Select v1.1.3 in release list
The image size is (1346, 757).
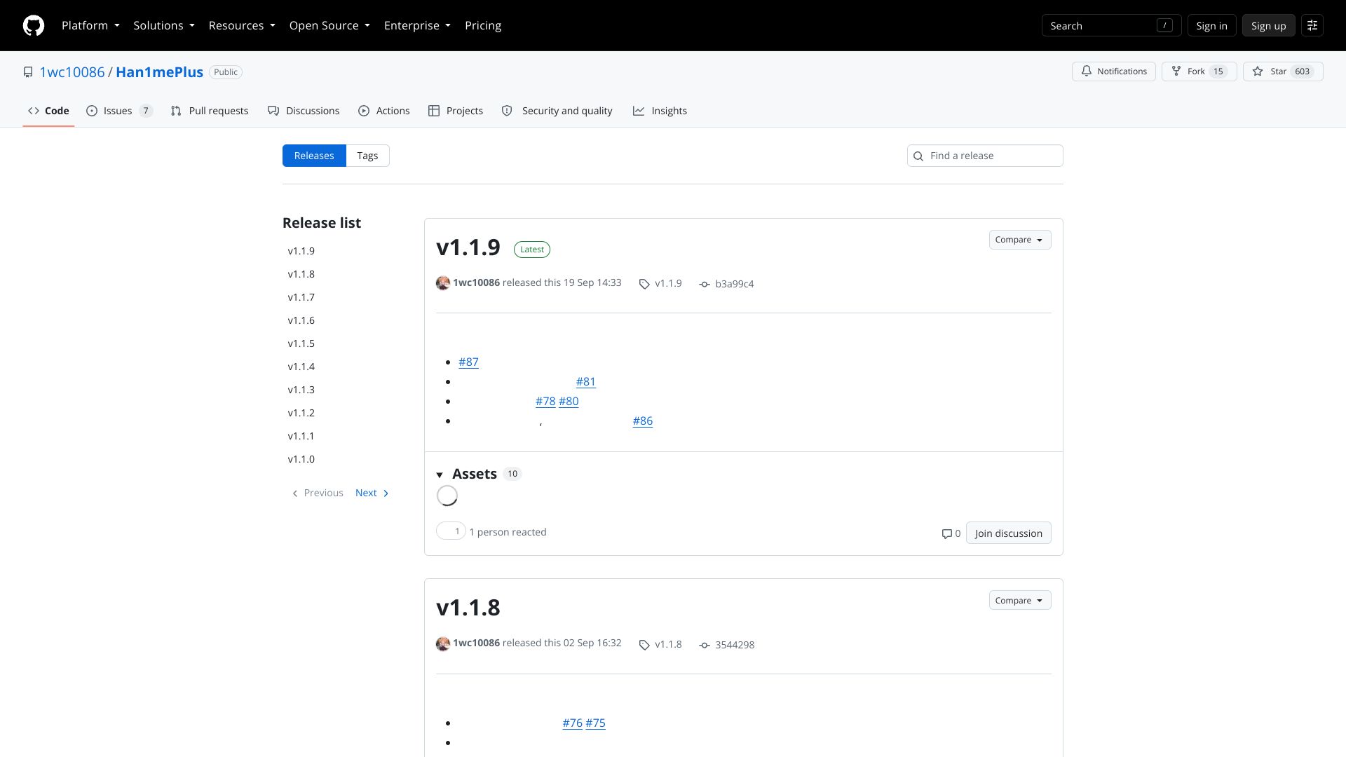(301, 390)
